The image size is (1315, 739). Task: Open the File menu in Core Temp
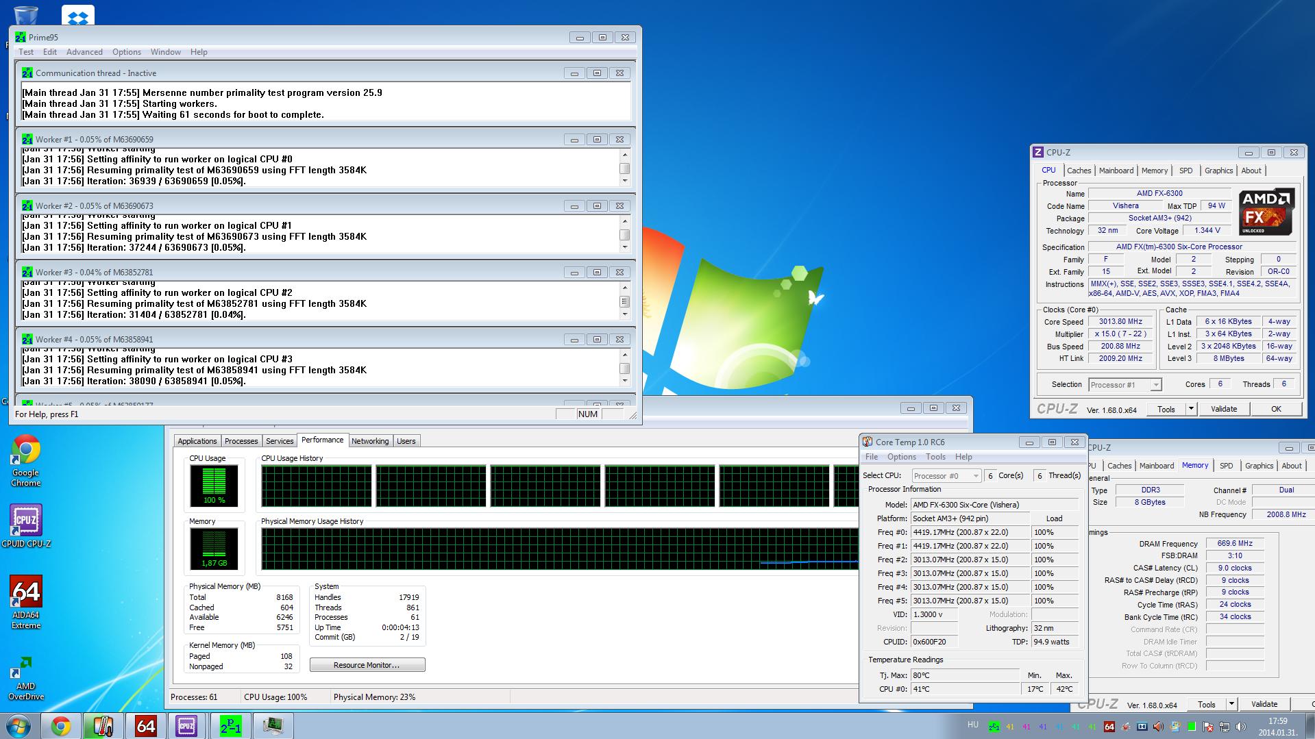tap(872, 457)
